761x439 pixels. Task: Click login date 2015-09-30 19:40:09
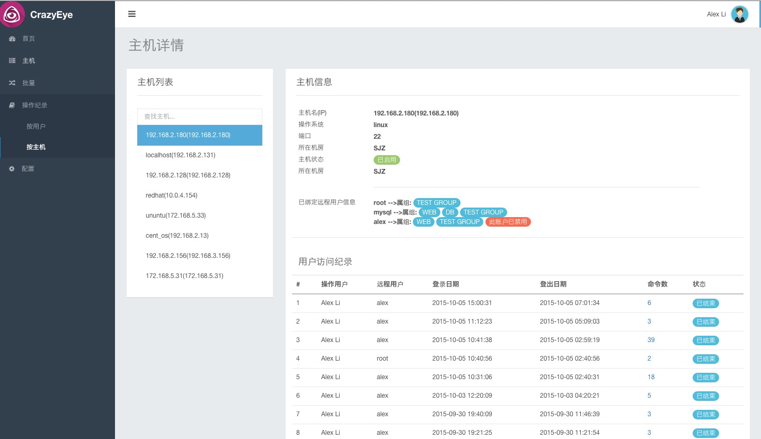[462, 414]
